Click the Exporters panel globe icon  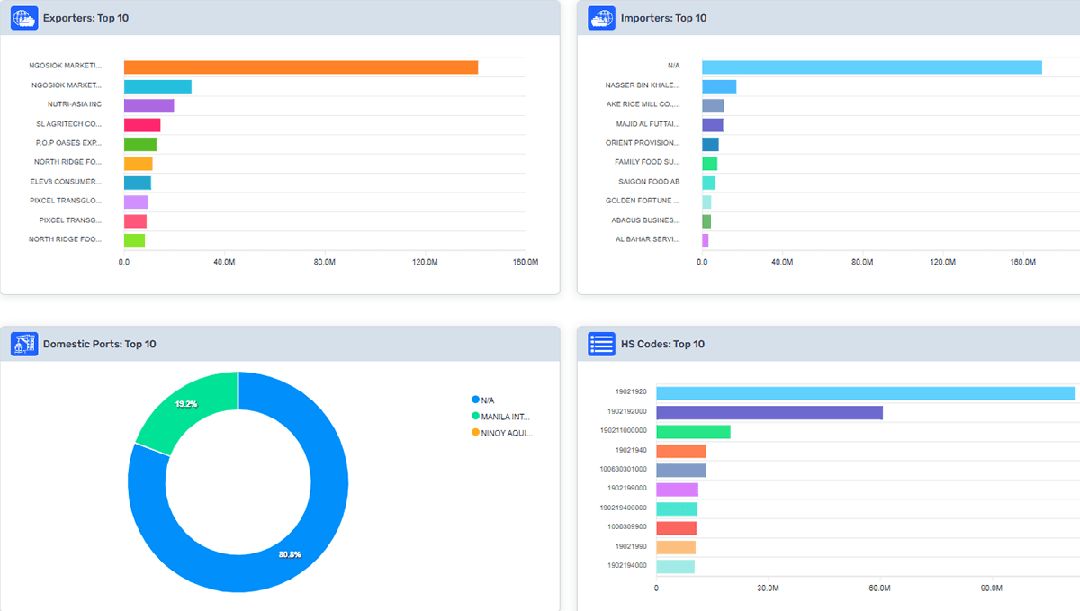tap(24, 18)
